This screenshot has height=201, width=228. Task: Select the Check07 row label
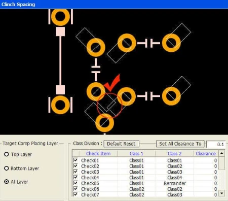pos(90,195)
